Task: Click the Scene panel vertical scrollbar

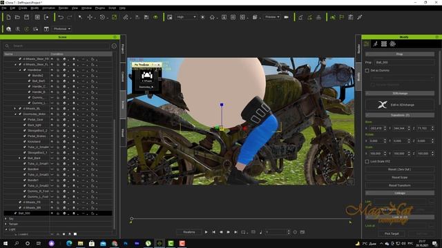Action: 114,174
